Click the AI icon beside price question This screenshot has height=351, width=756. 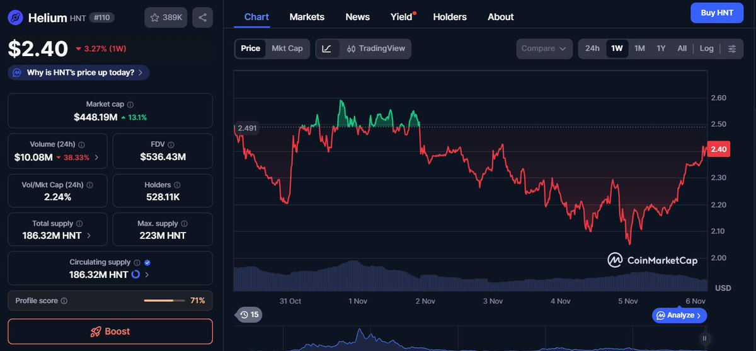pos(16,72)
